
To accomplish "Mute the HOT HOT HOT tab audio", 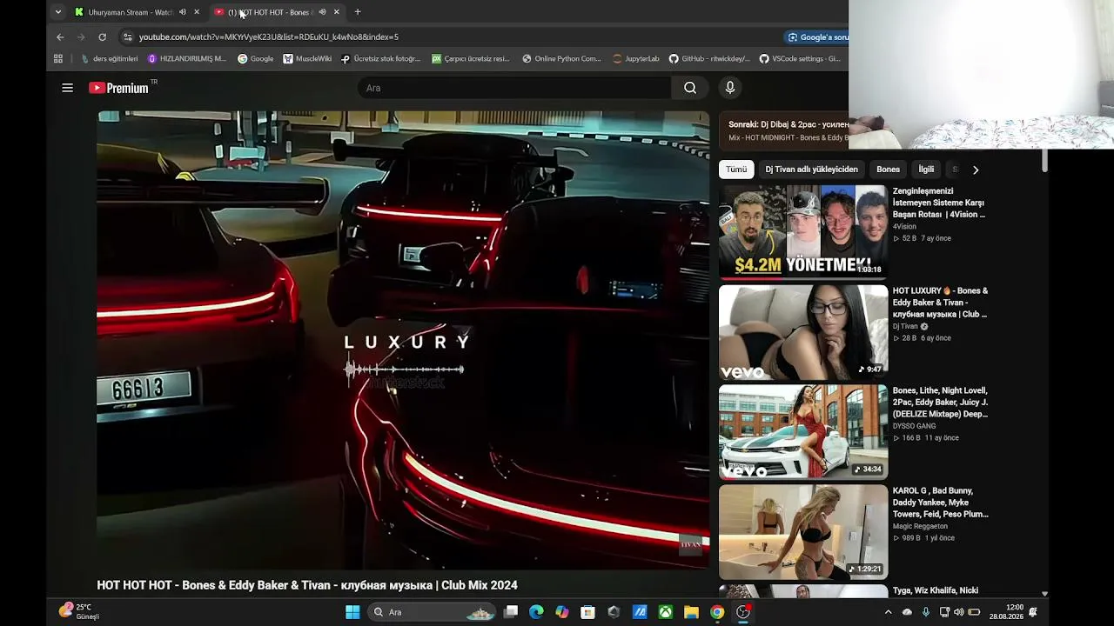I will pos(322,12).
